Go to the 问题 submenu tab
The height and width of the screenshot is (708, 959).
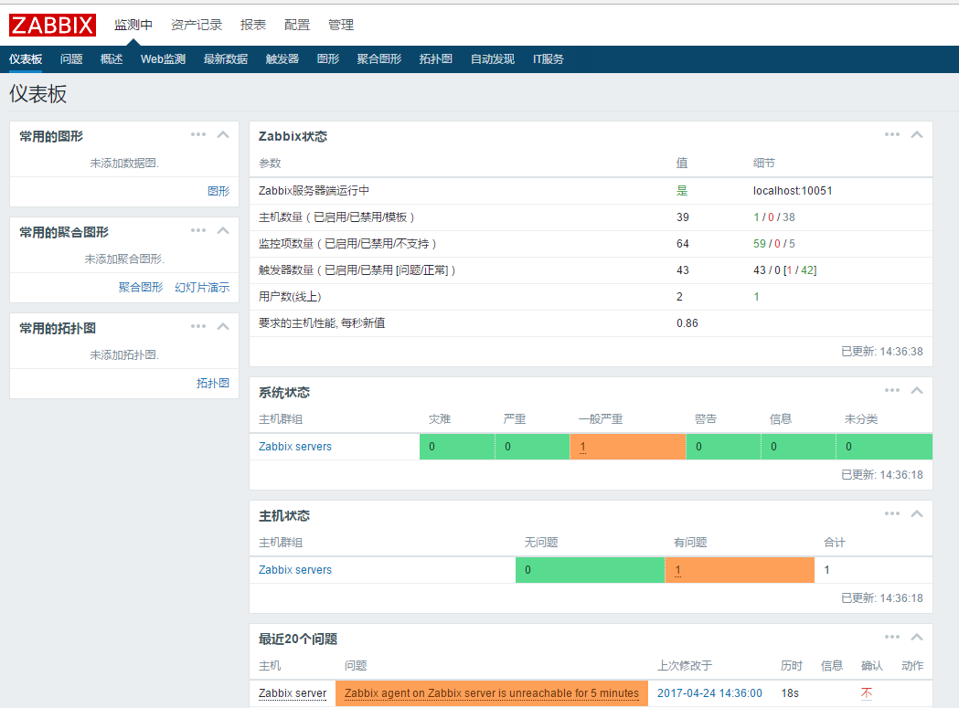(x=71, y=59)
